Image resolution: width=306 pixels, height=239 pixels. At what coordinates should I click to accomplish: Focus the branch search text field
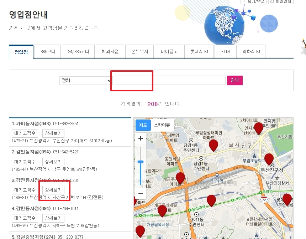click(x=171, y=80)
